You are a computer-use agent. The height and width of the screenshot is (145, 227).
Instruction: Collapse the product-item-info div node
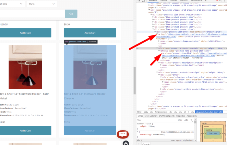click(x=155, y=32)
